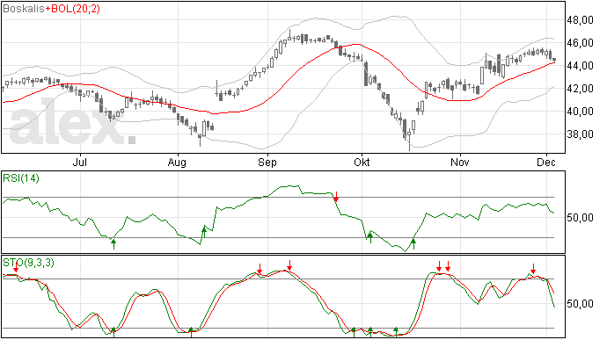The width and height of the screenshot is (607, 340).
Task: Click the first green buy arrow on RSI in July
Action: pos(113,244)
